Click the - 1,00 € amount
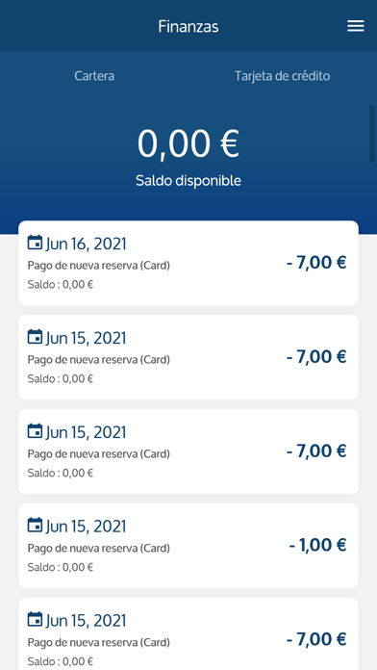This screenshot has width=377, height=670. (x=317, y=545)
